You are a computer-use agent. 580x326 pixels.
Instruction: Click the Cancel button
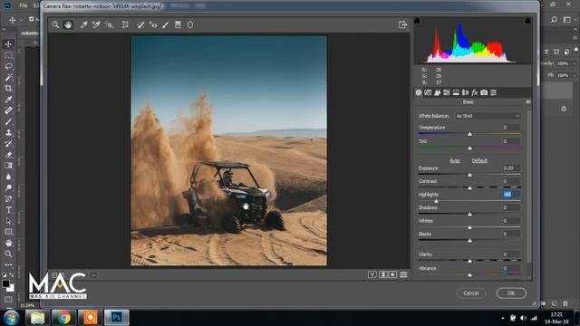pyautogui.click(x=471, y=293)
